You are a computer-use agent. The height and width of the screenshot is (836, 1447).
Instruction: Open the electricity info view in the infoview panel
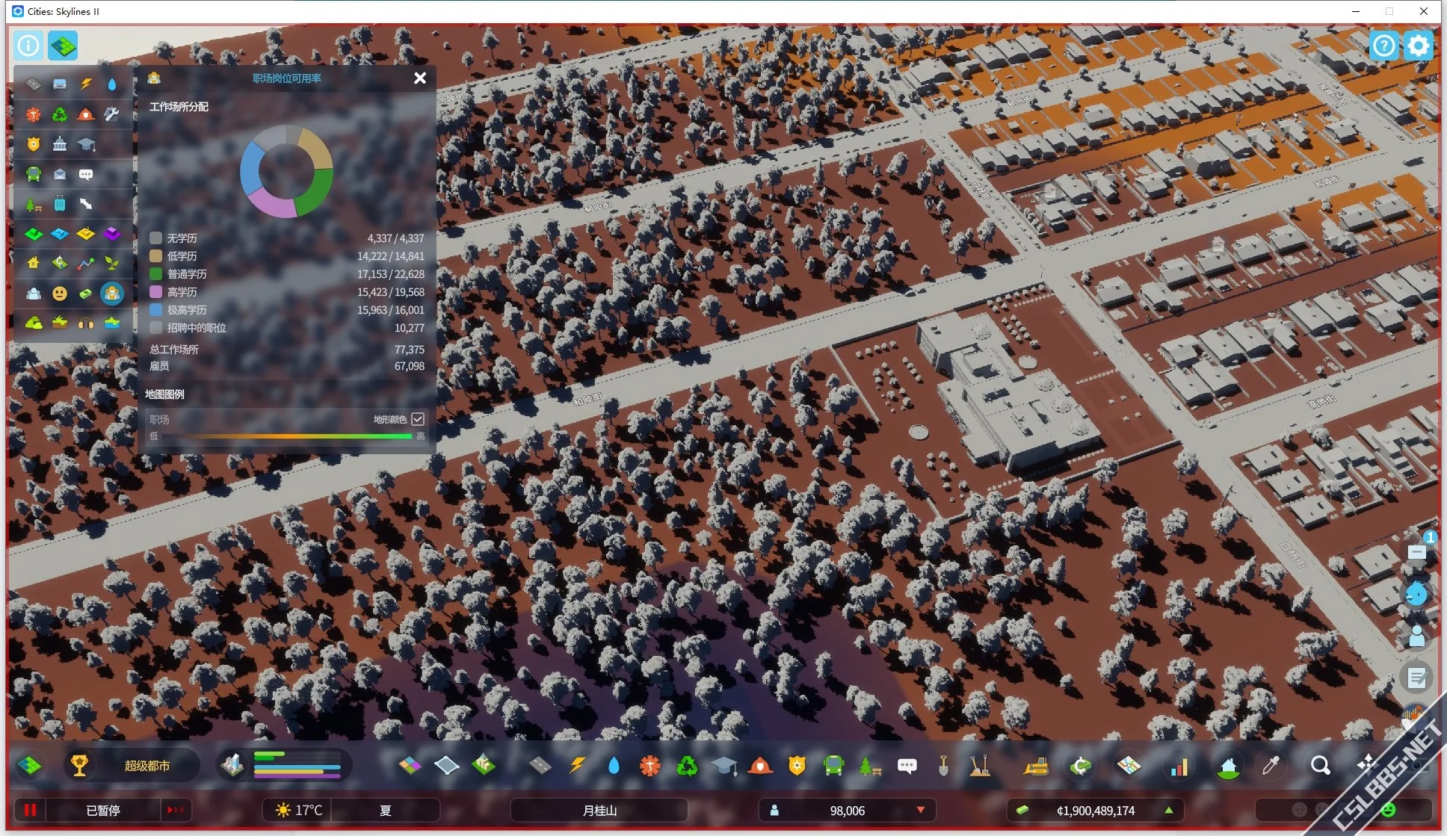click(86, 84)
